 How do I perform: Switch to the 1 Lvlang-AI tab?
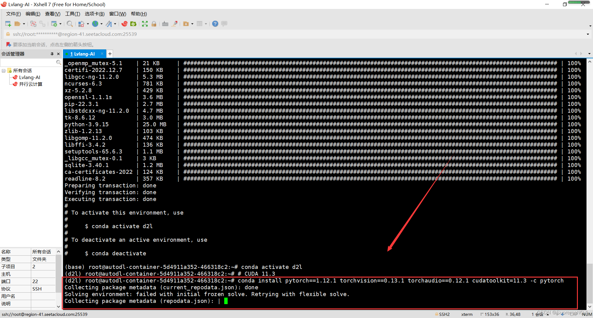(82, 54)
